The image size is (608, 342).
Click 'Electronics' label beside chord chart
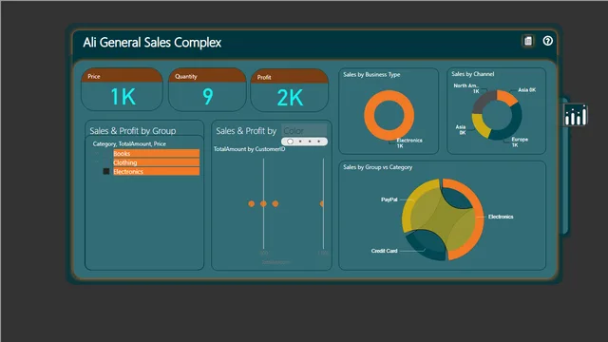501,217
